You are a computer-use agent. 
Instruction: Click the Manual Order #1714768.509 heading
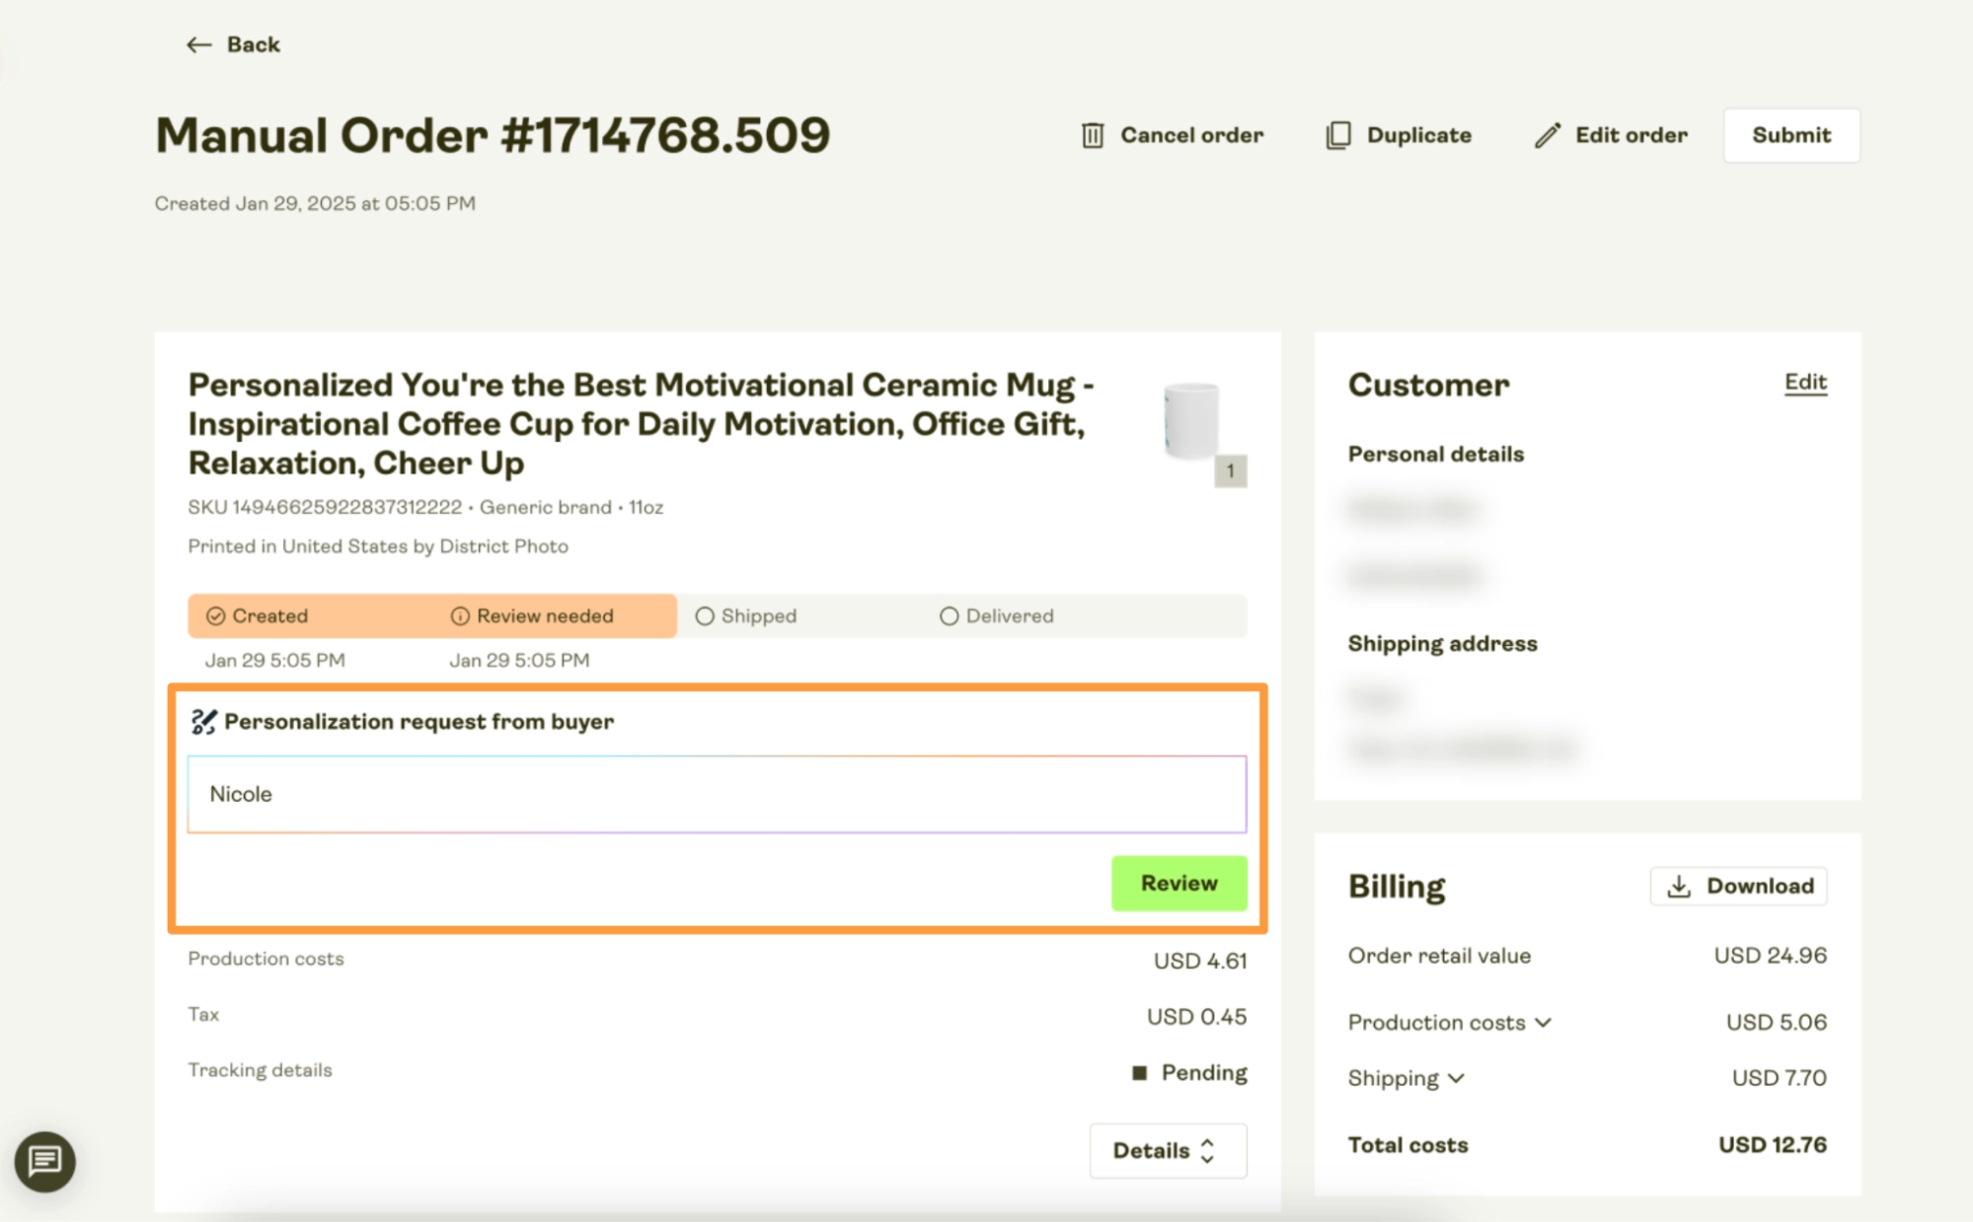493,135
